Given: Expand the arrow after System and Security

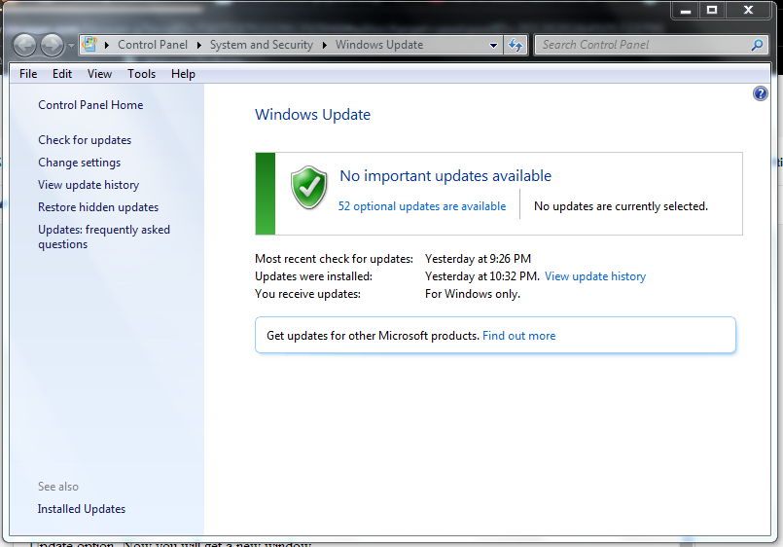Looking at the screenshot, I should (325, 45).
